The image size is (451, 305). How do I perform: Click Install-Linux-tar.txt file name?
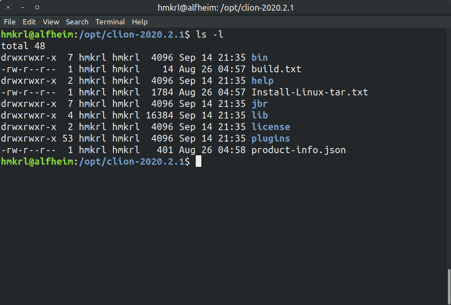(x=310, y=92)
